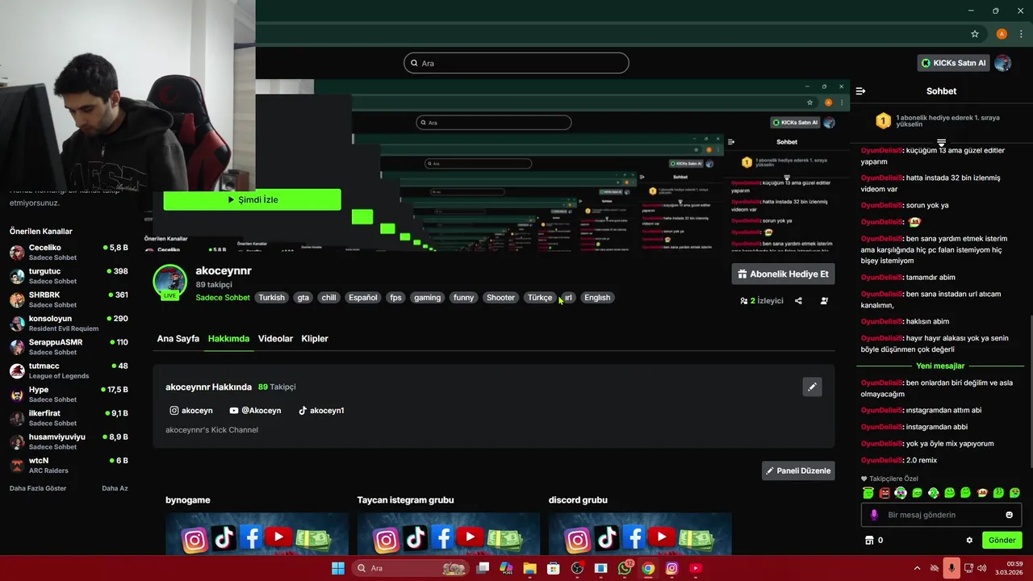The image size is (1033, 581).
Task: Open the emoji picker in message box
Action: [x=1009, y=515]
